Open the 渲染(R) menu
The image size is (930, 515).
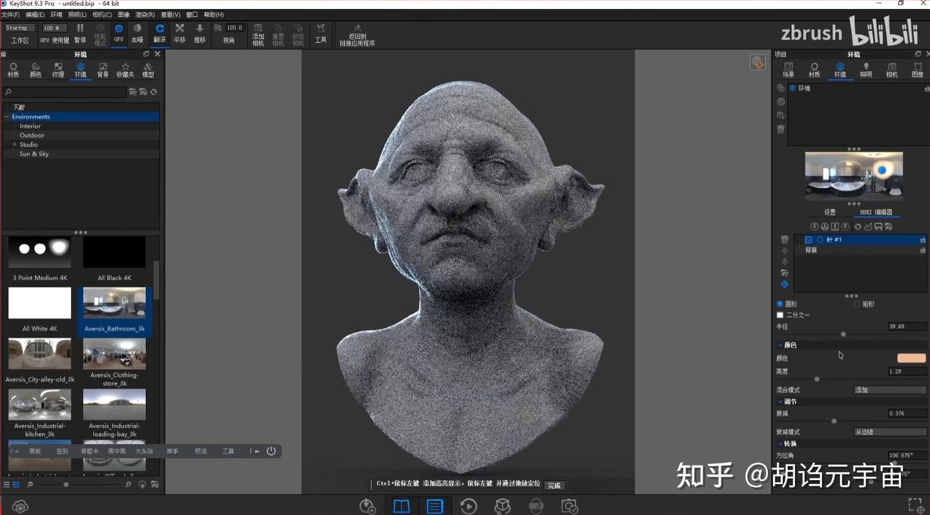pos(145,14)
